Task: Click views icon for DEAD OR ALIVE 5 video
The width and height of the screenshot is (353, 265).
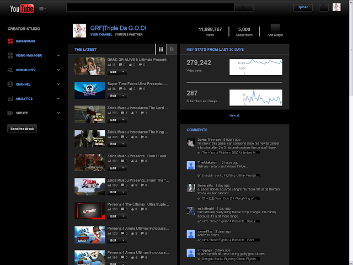Action: [x=109, y=65]
